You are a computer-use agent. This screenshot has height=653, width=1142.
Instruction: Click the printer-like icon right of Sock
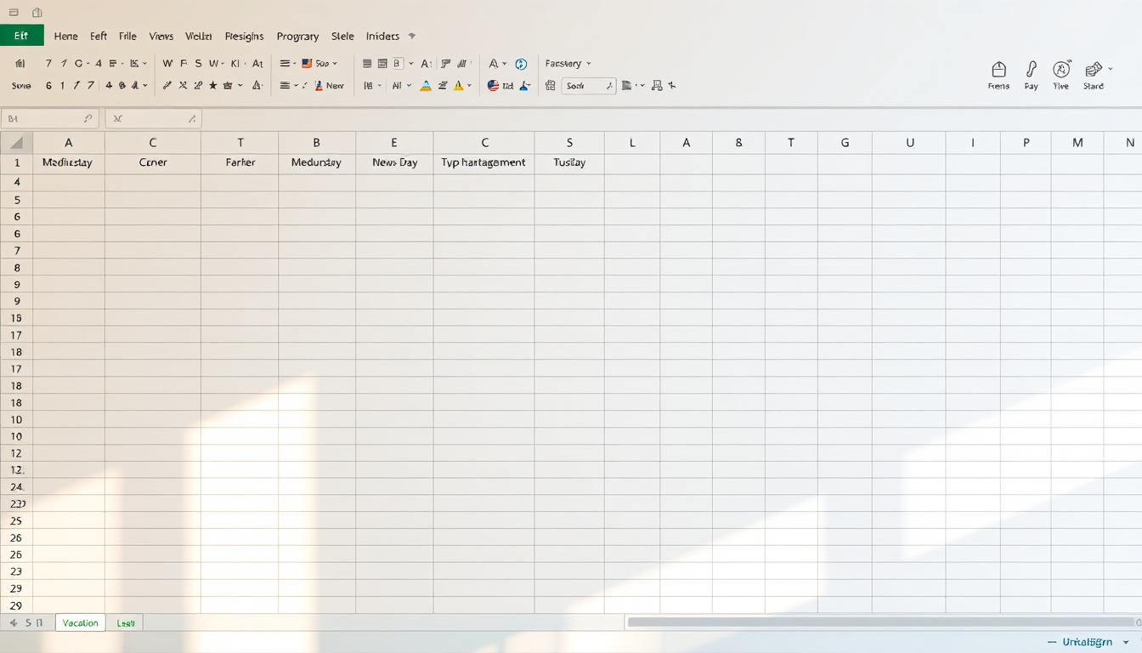tap(657, 86)
